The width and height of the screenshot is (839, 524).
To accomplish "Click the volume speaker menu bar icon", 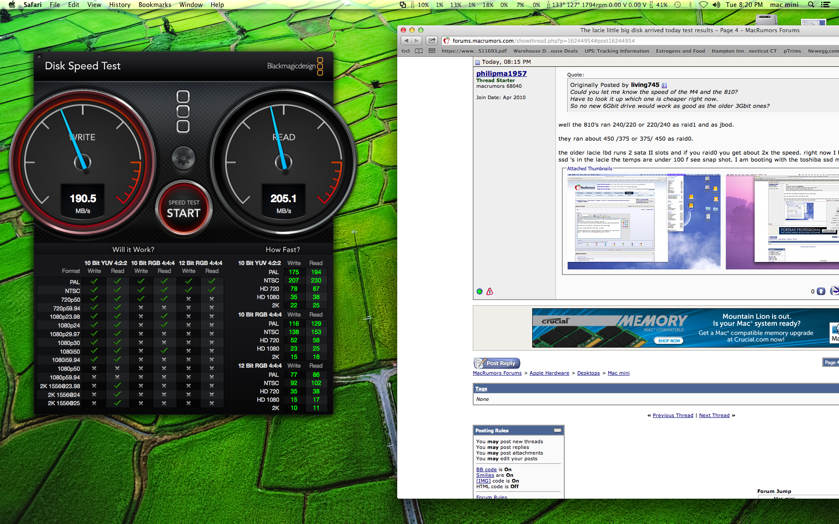I will 716,5.
